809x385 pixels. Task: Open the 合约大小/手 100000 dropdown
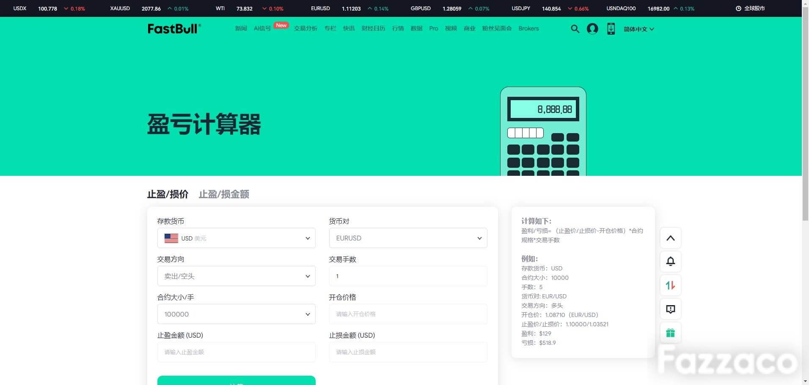click(x=237, y=314)
